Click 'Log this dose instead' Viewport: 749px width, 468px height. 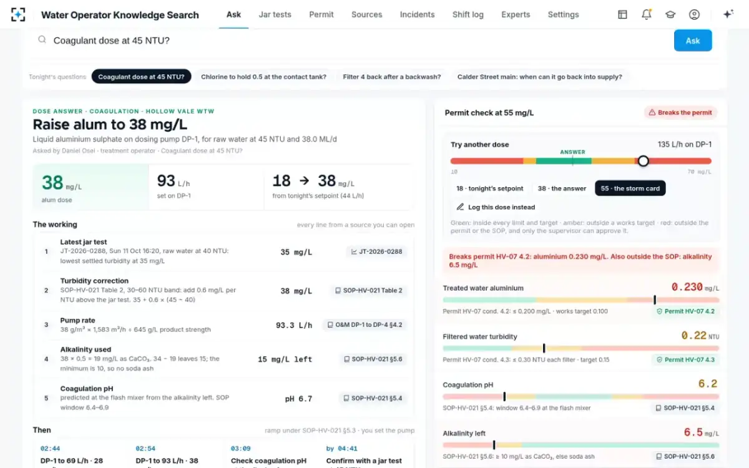click(x=496, y=207)
